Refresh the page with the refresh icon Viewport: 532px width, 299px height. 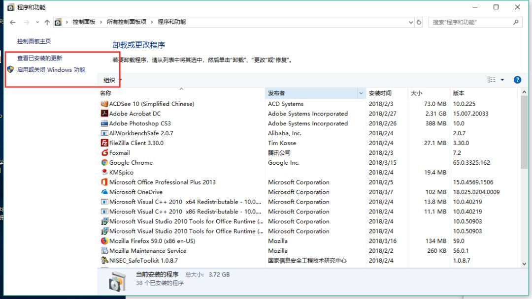tap(418, 22)
